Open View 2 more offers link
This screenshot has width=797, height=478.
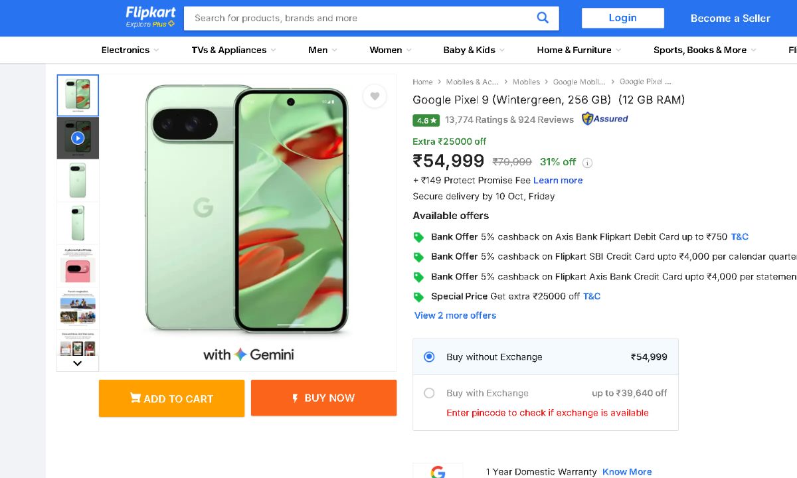pyautogui.click(x=455, y=315)
